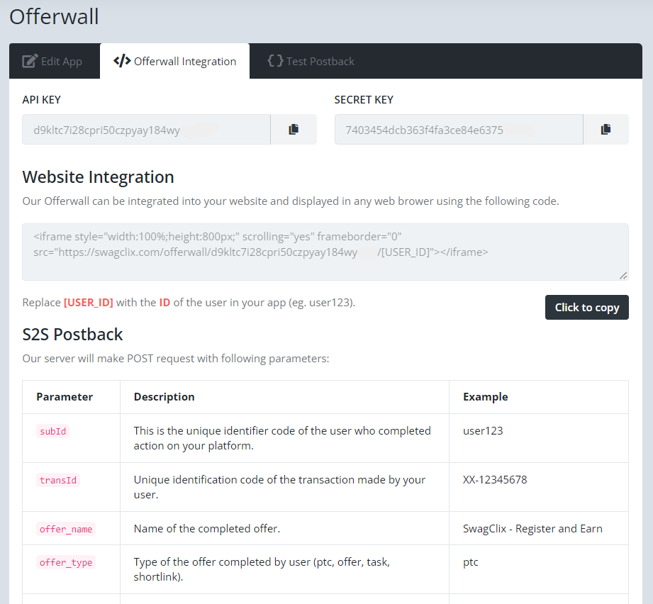The image size is (653, 604).
Task: Click the resize handle of the iframe code box
Action: click(x=623, y=274)
